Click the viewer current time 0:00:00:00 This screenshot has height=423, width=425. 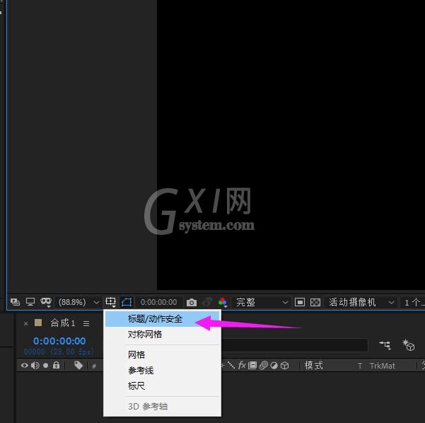tap(159, 302)
